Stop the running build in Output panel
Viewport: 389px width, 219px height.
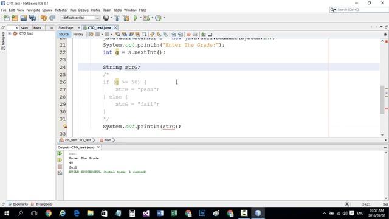click(60, 167)
